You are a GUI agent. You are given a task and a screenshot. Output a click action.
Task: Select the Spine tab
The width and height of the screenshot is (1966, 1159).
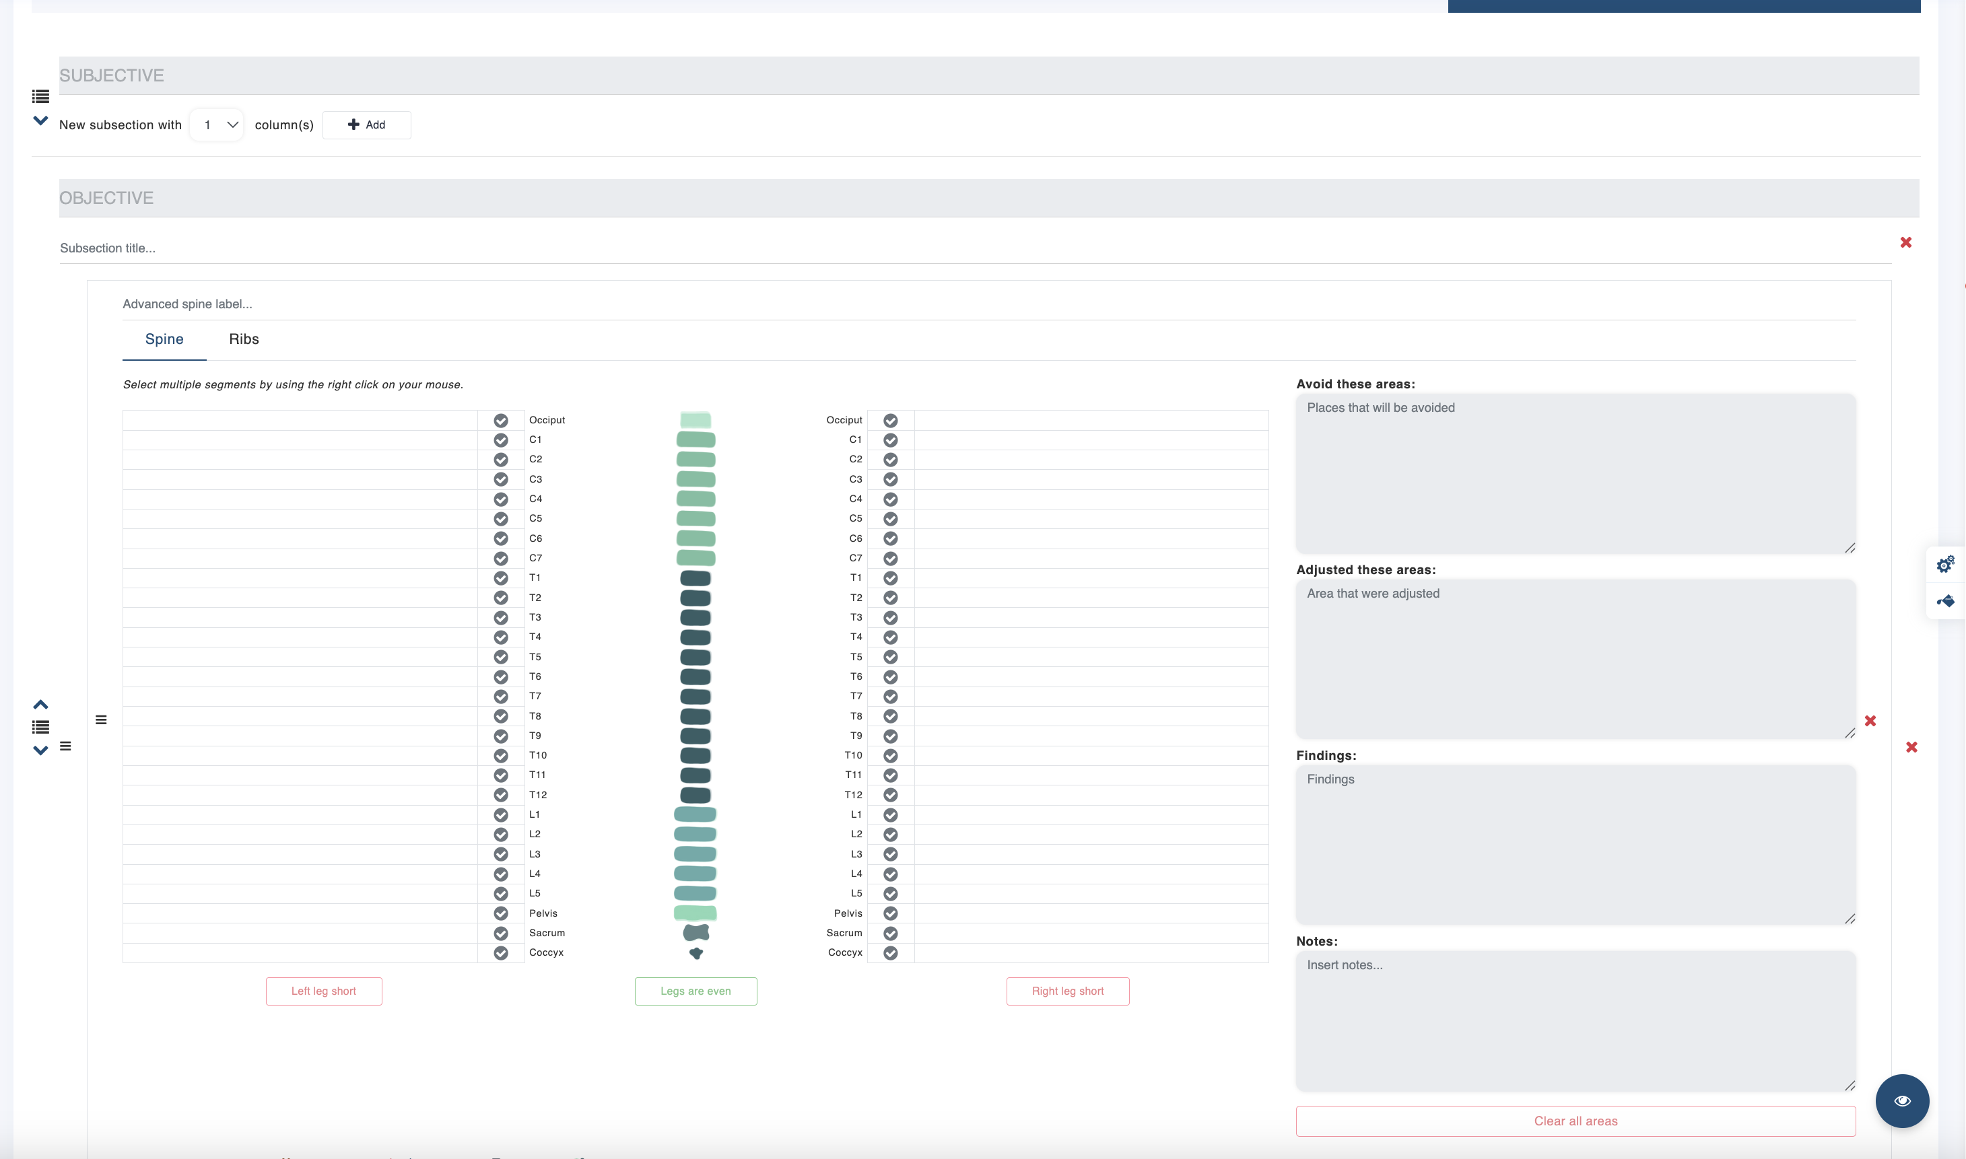164,339
